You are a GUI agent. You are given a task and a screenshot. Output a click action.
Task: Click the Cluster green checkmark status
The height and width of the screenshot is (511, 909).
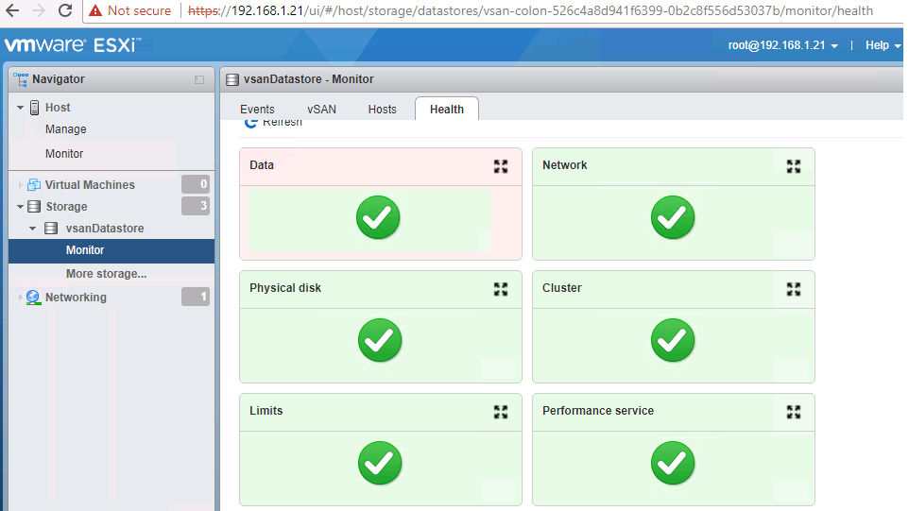pyautogui.click(x=673, y=340)
